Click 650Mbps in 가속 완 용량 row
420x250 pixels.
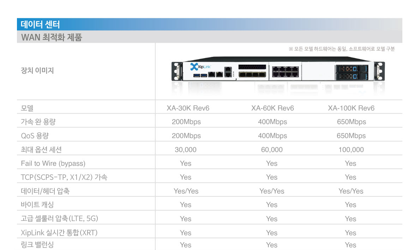coord(352,122)
